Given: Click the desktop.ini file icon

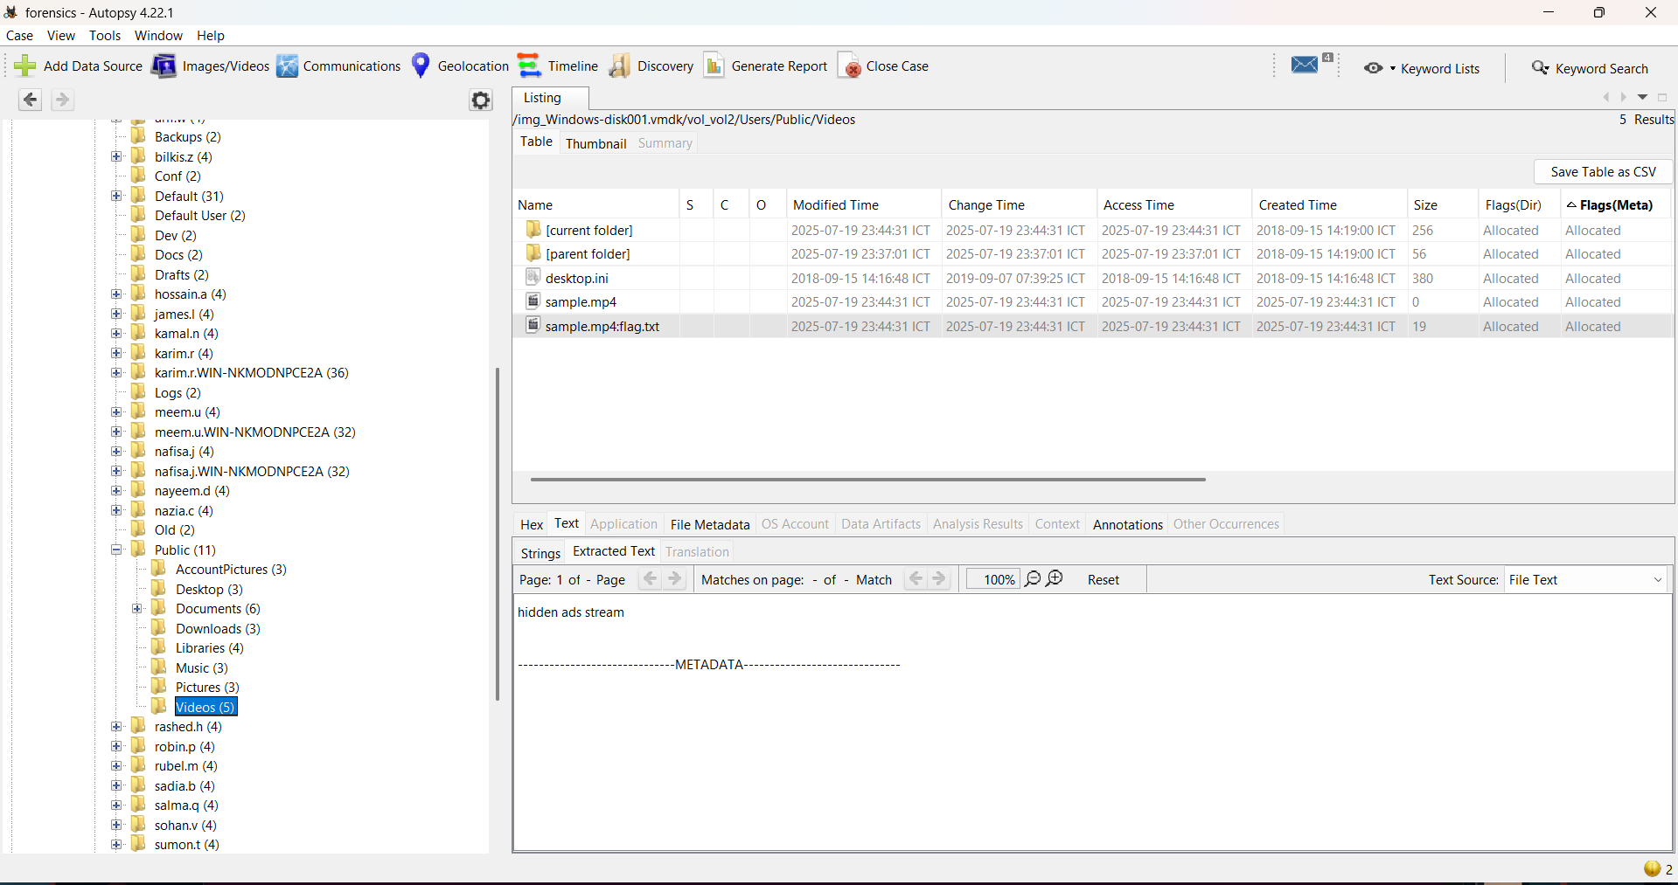Looking at the screenshot, I should point(533,278).
